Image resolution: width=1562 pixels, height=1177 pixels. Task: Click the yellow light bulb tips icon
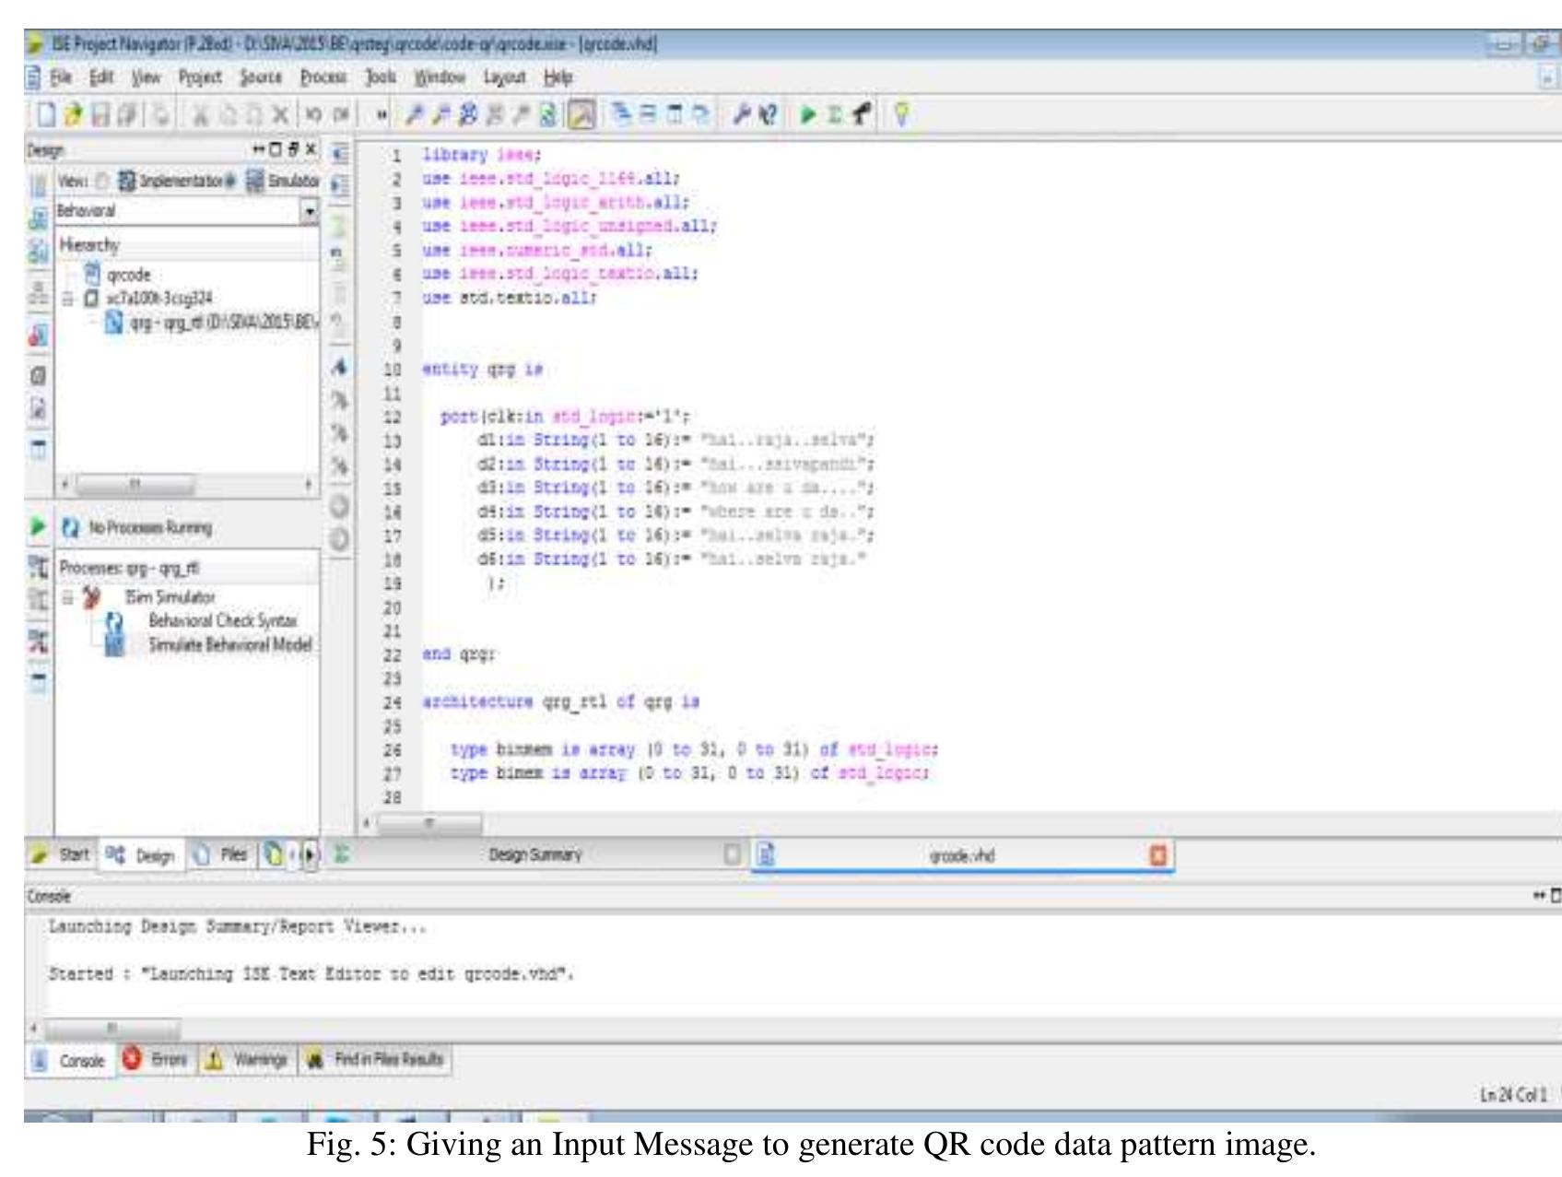point(902,115)
